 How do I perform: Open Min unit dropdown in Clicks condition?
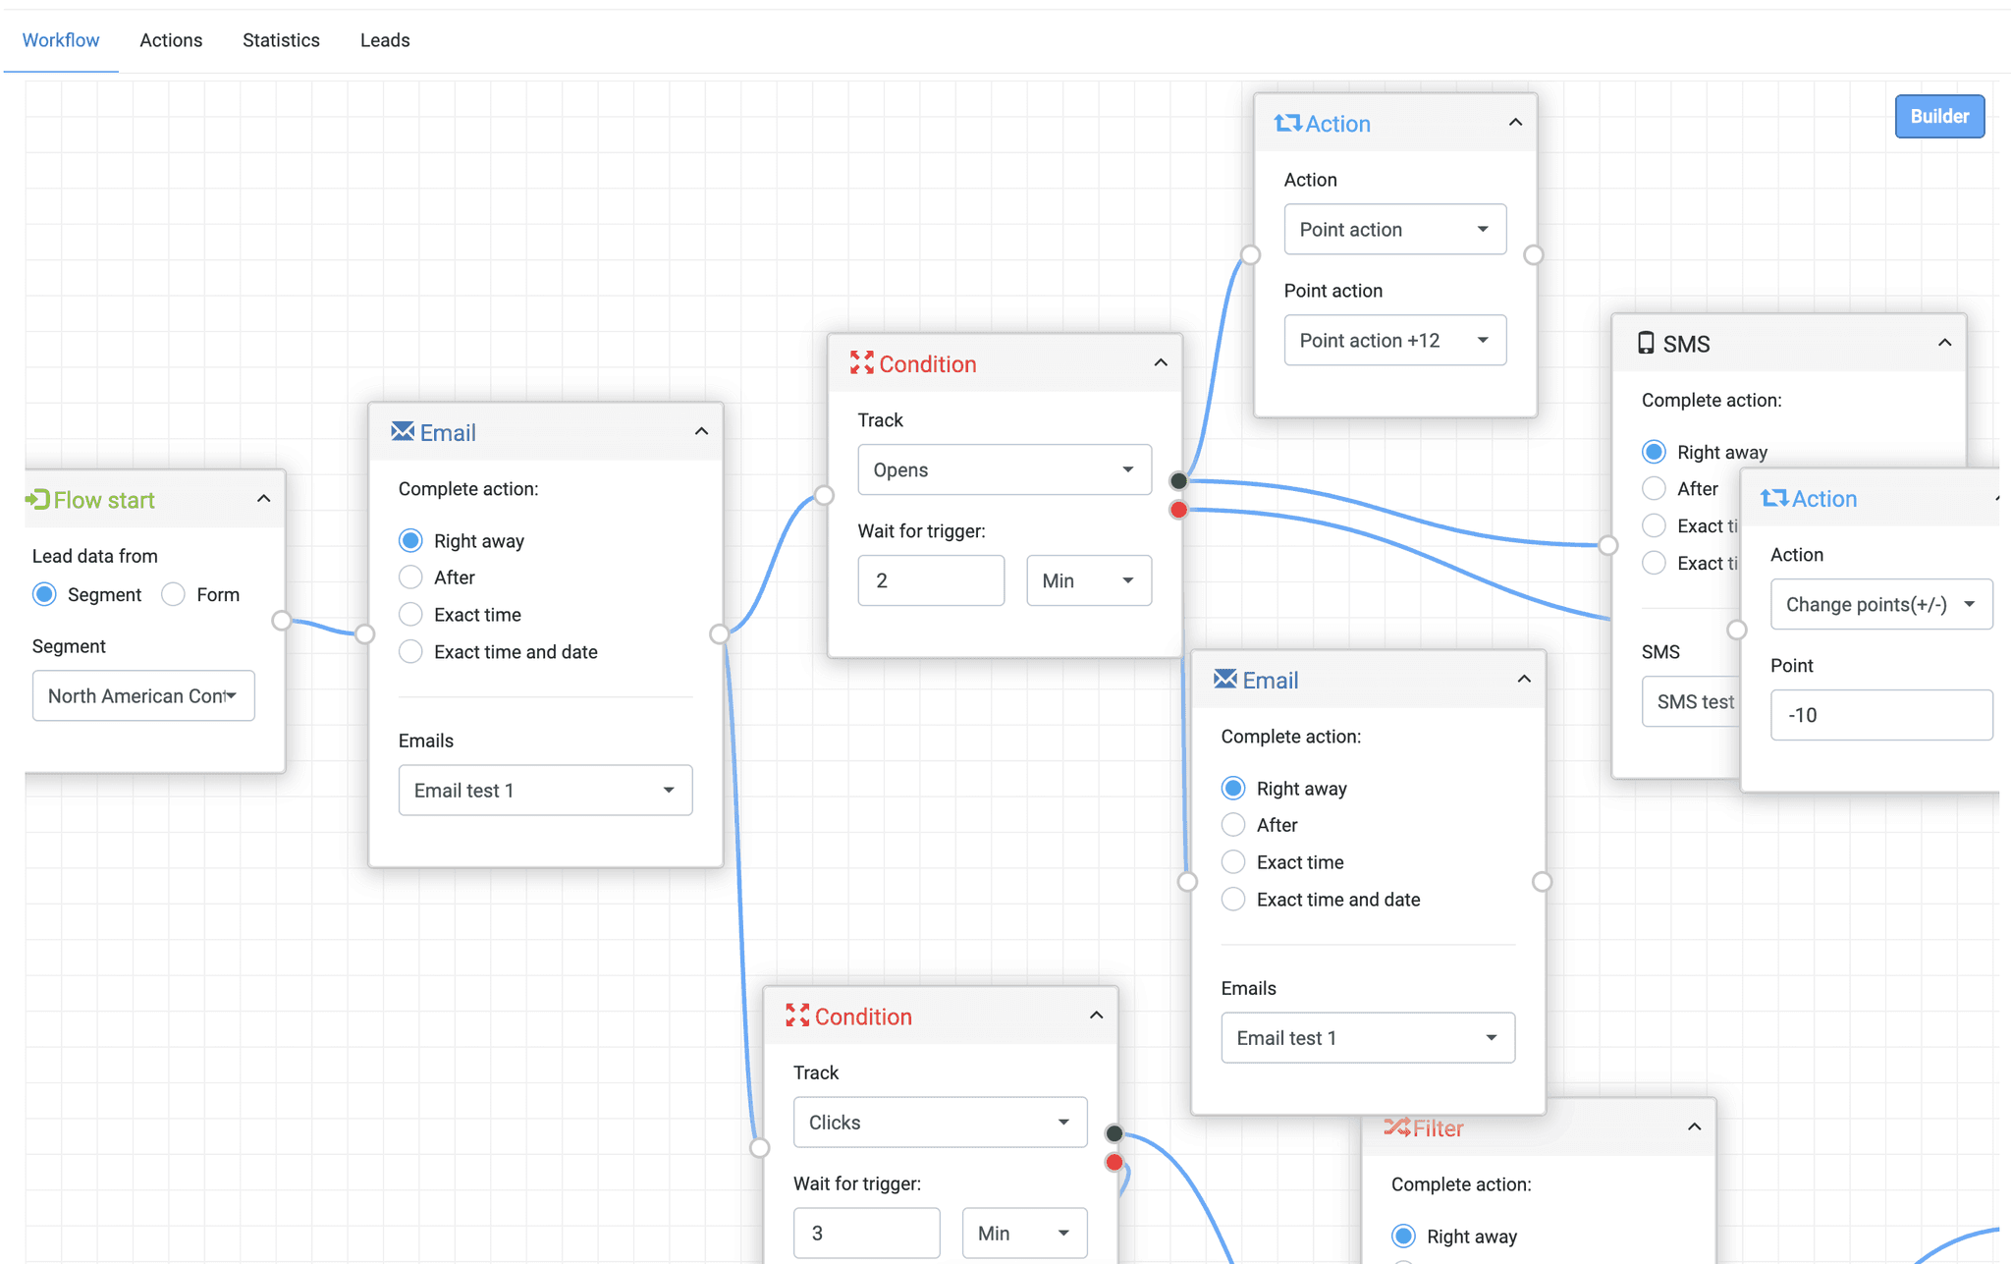click(x=1024, y=1233)
